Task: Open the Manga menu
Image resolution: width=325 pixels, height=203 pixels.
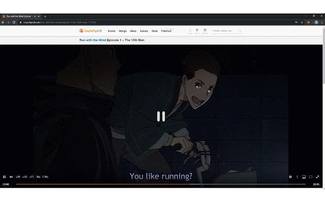Action: tap(123, 31)
